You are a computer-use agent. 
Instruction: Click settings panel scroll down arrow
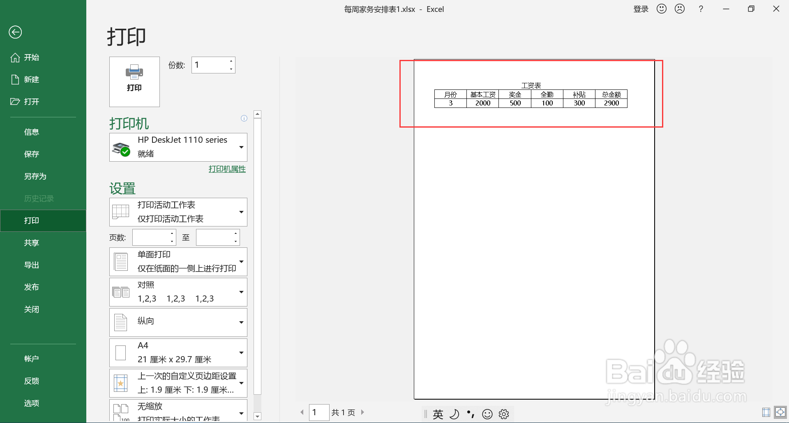pos(258,416)
